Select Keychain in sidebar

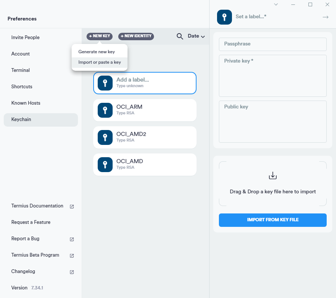point(41,120)
